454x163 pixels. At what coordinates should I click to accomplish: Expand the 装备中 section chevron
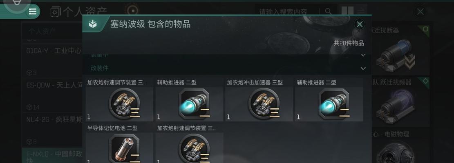[363, 55]
